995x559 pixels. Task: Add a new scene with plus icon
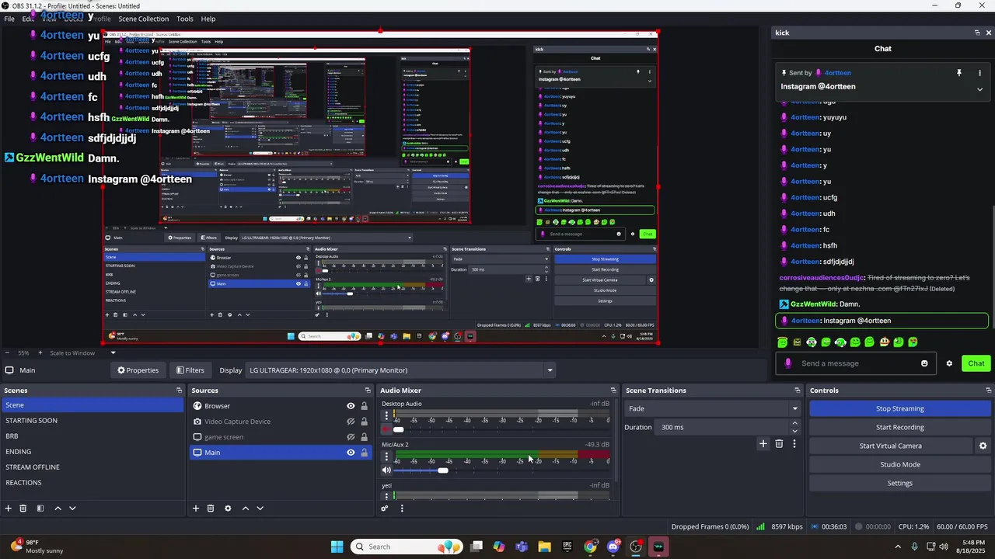coord(9,509)
